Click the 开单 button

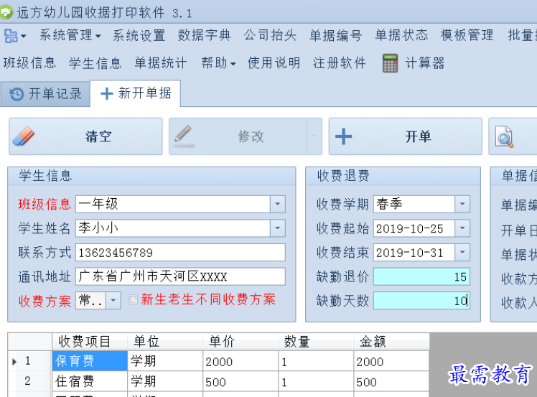pyautogui.click(x=406, y=136)
